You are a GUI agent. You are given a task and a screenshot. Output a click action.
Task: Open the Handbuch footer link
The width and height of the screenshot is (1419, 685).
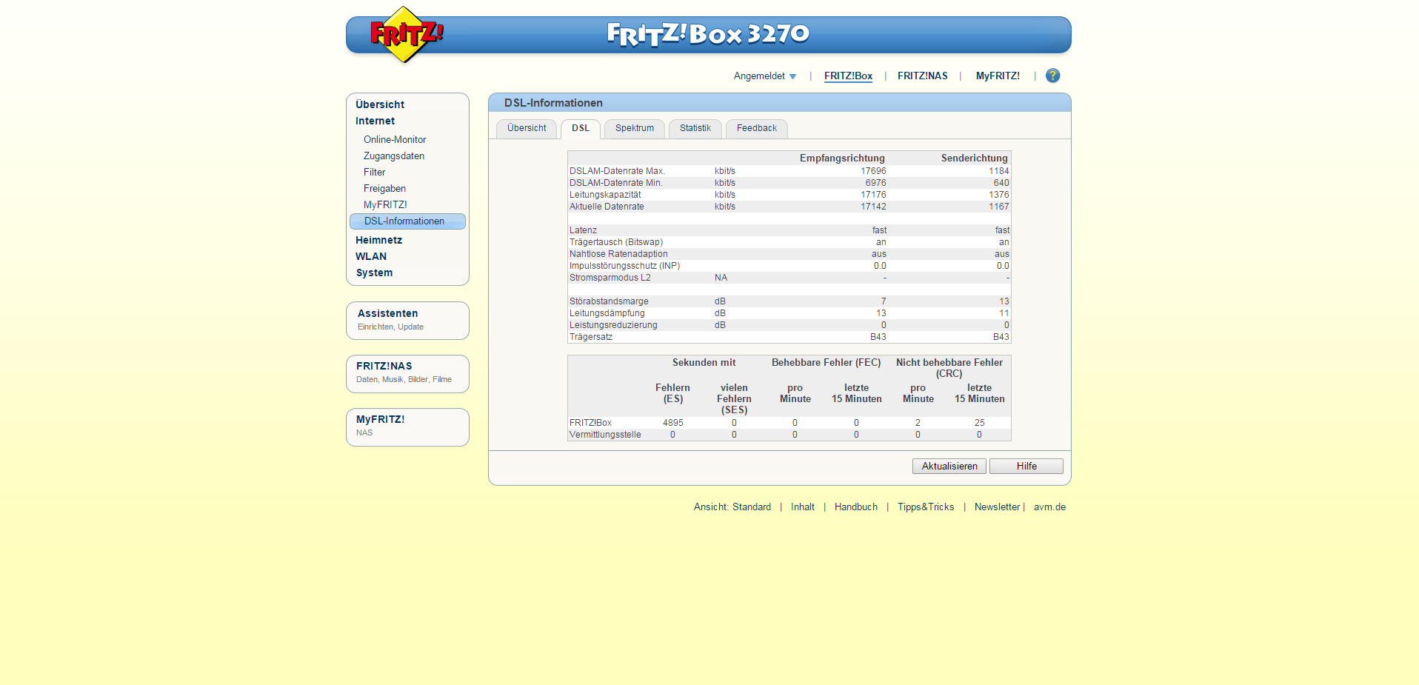[855, 507]
